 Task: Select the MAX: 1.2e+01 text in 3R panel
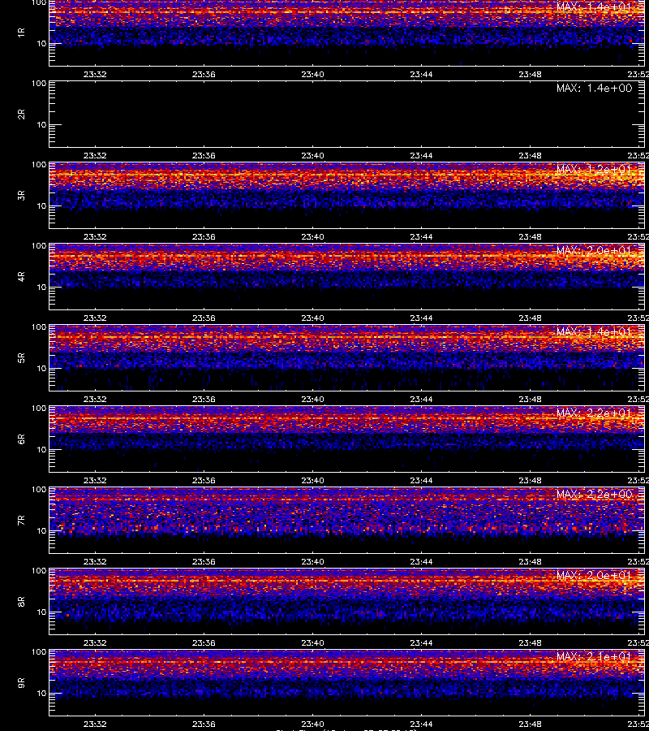pos(594,169)
